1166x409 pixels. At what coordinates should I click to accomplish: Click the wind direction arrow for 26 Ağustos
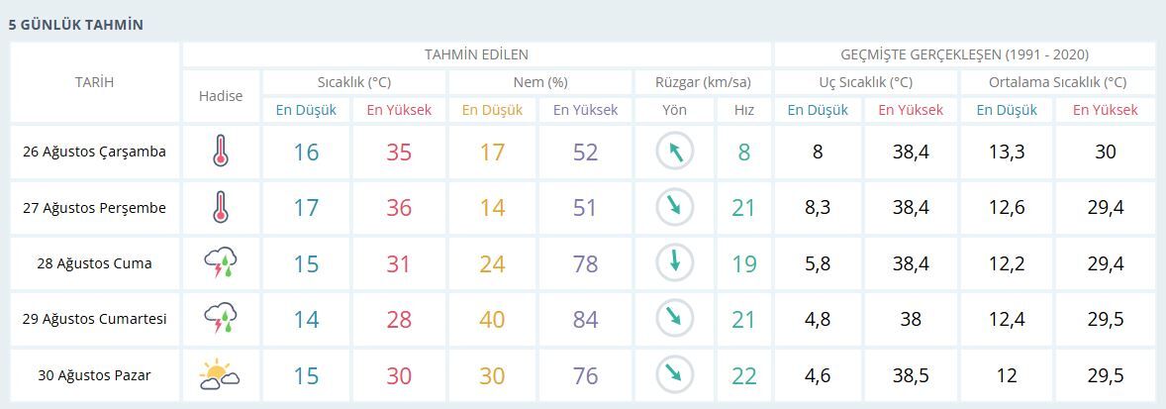pos(674,152)
